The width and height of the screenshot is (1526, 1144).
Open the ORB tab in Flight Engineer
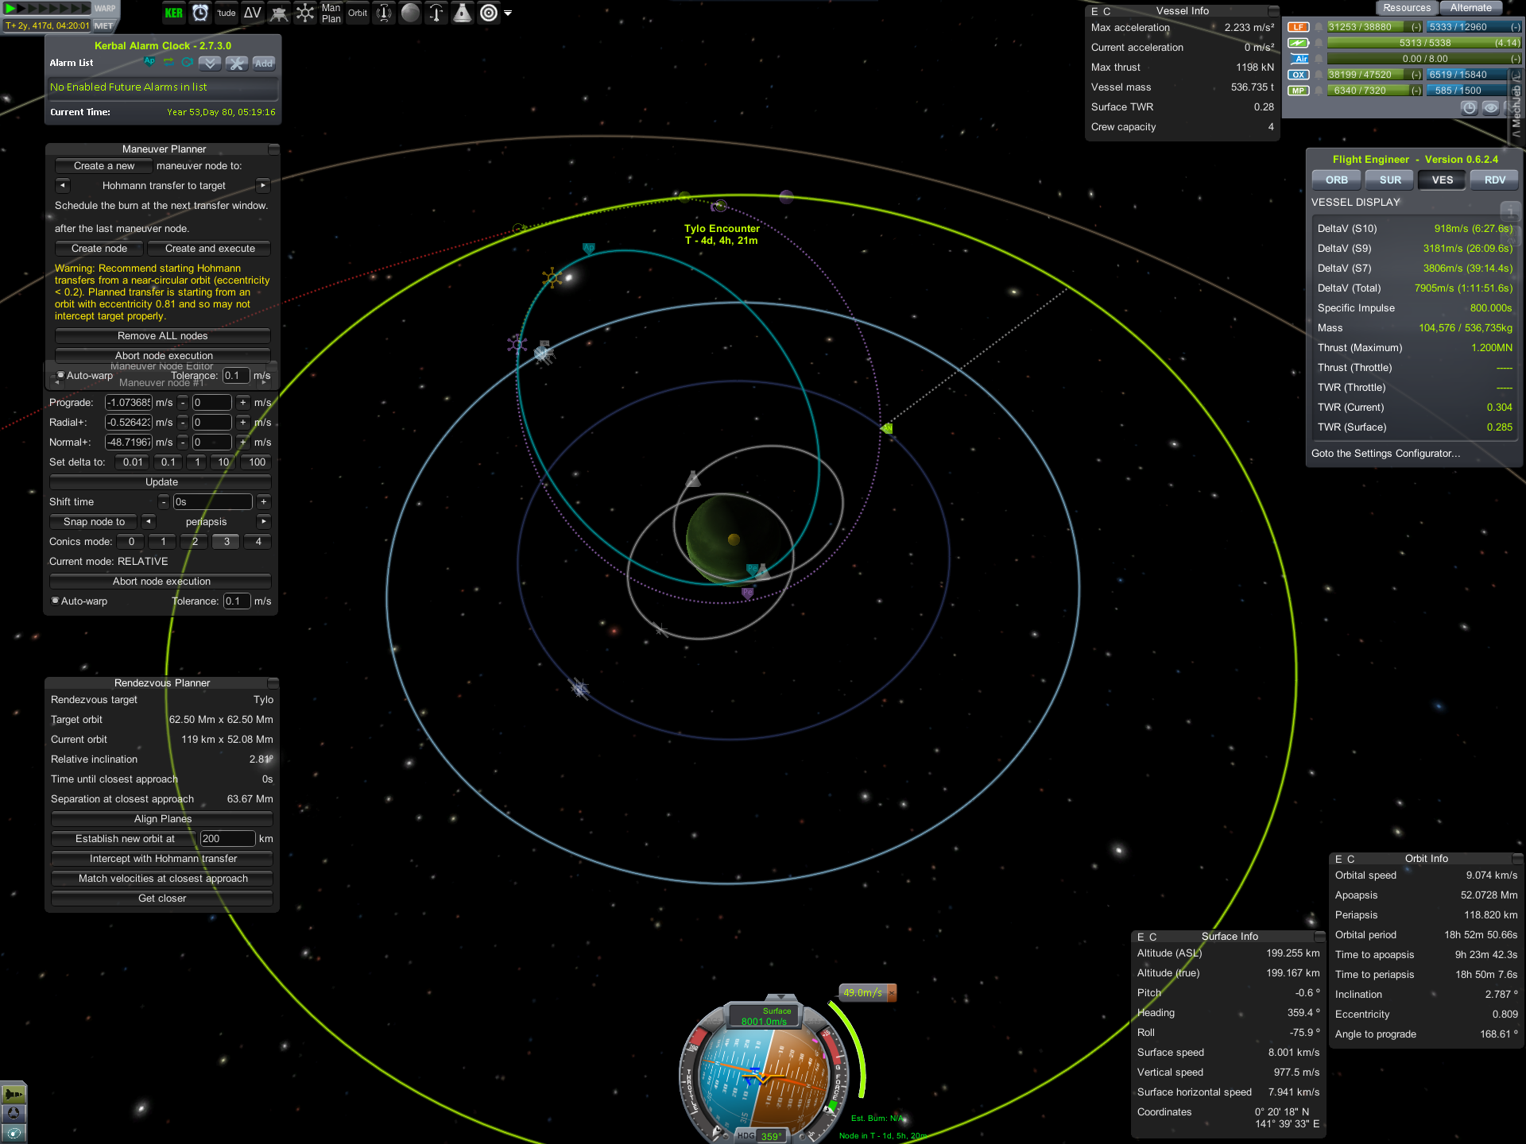point(1336,180)
